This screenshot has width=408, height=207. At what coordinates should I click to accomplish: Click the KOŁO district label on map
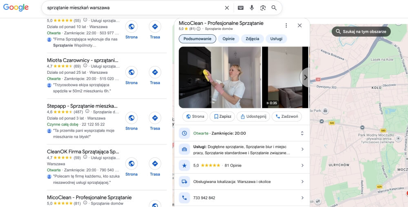[376, 88]
